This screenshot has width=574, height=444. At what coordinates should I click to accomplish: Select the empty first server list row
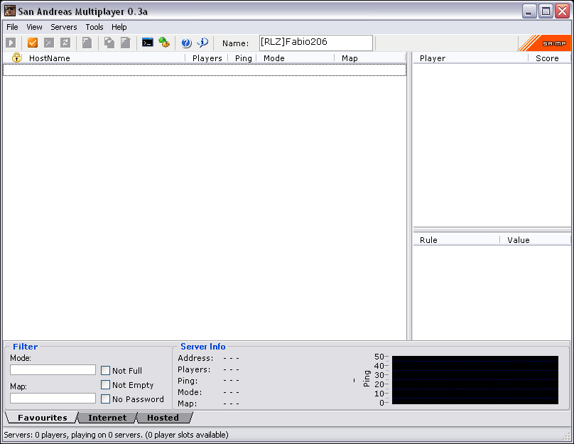[x=205, y=70]
